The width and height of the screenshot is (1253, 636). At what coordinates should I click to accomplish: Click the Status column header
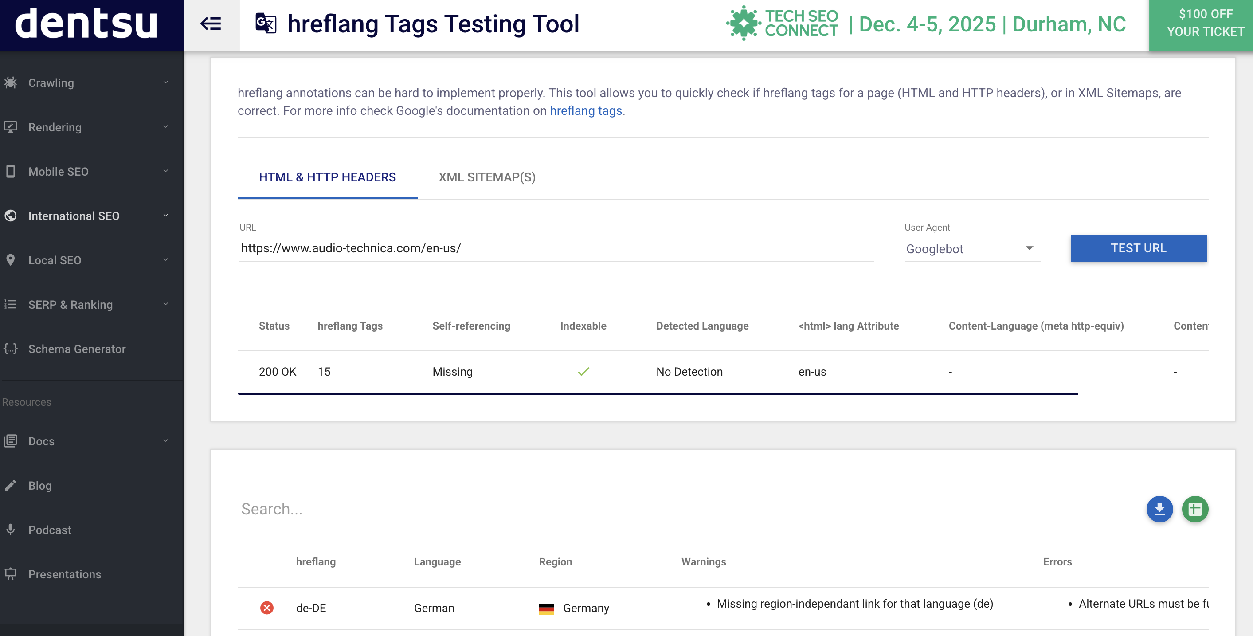pyautogui.click(x=274, y=326)
